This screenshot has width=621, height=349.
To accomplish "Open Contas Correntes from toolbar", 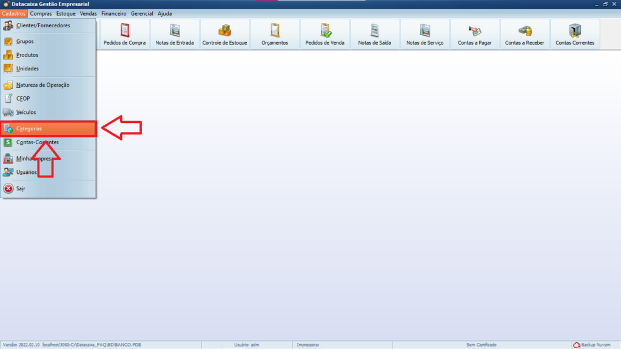I will point(575,35).
